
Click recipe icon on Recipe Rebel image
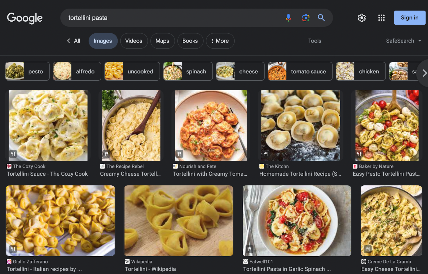(106, 154)
